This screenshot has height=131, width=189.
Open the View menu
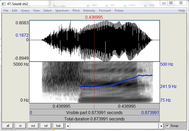click(37, 11)
